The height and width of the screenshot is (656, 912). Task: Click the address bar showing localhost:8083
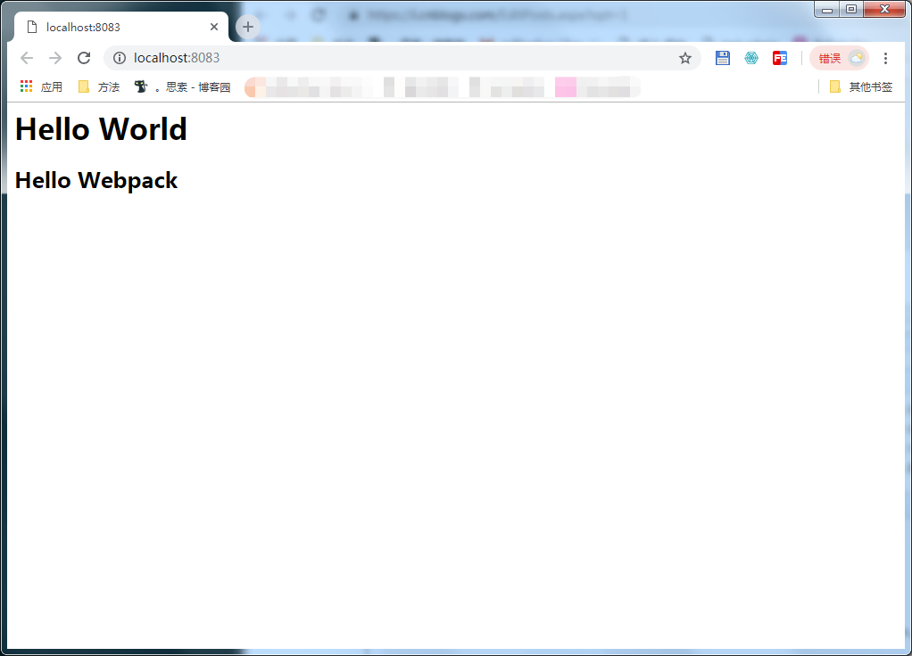(x=402, y=58)
